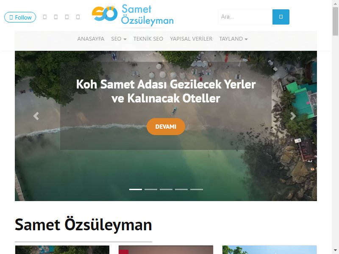Select the fifth carousel indicator
339x254 pixels.
click(197, 189)
